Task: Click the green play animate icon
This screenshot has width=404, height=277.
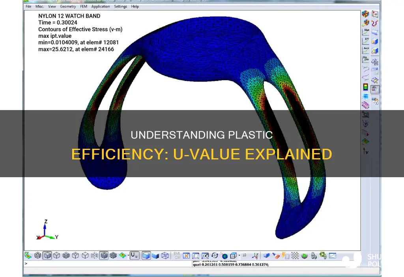Action: click(304, 256)
